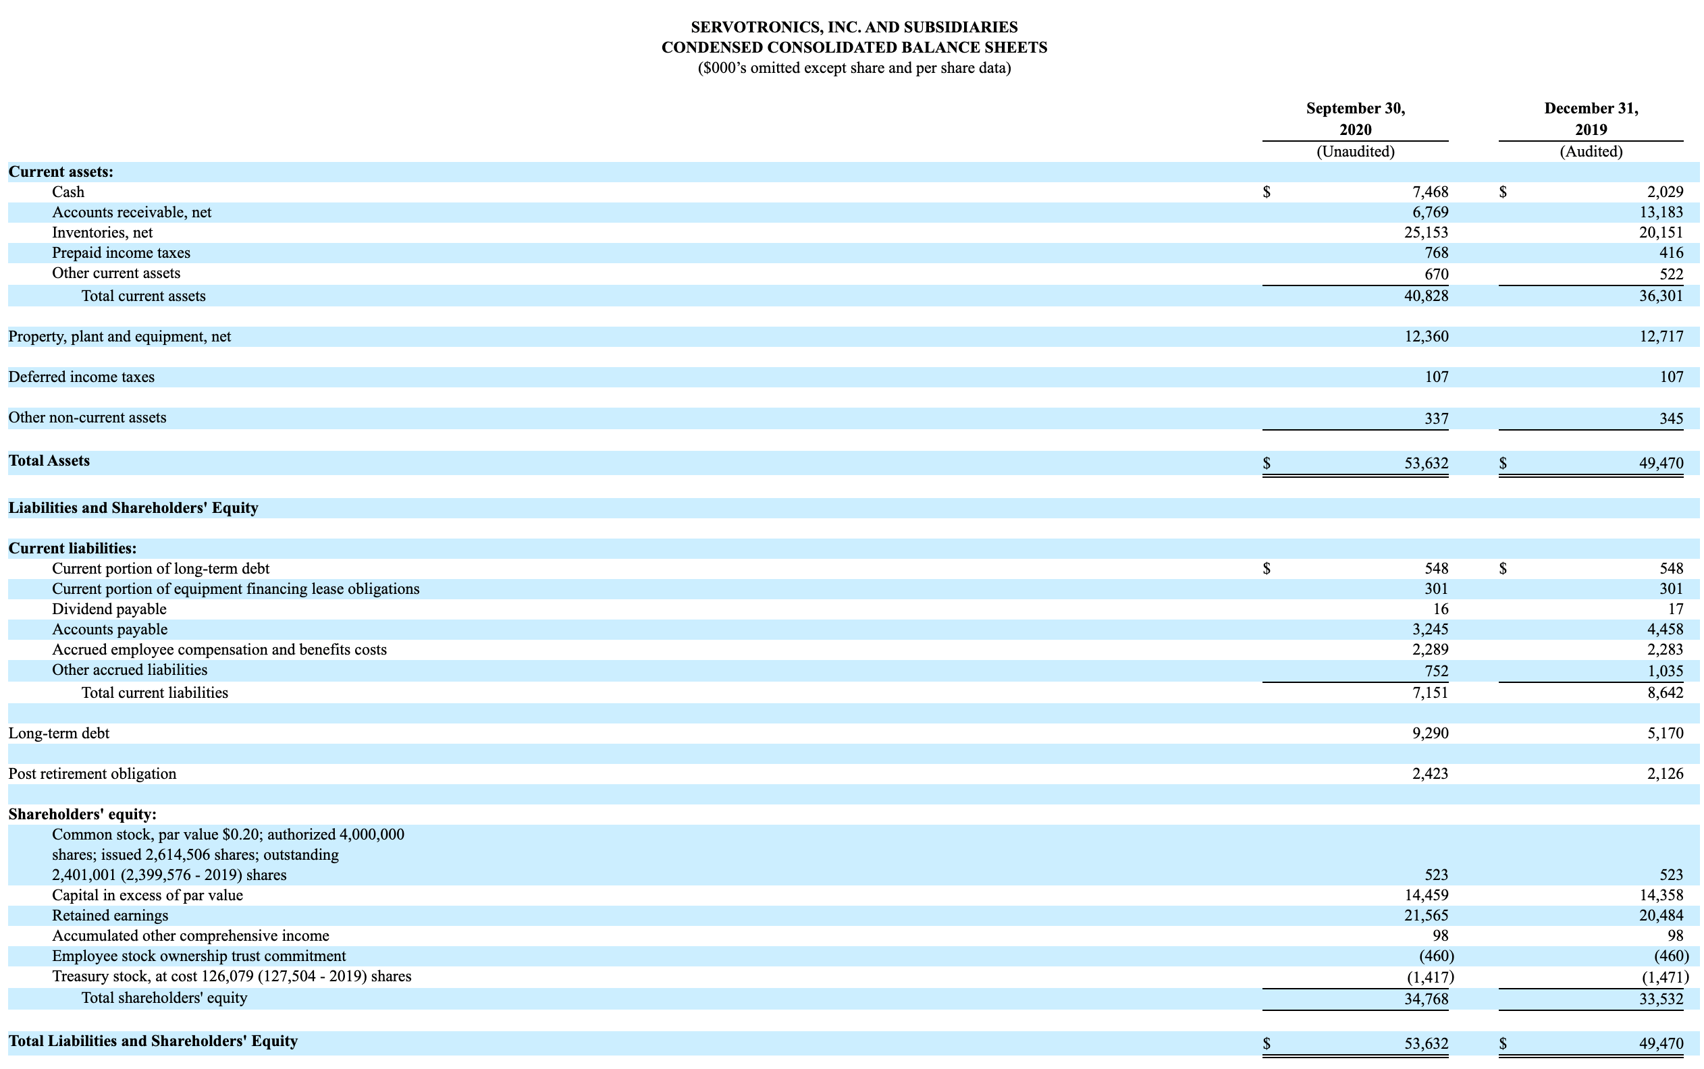The image size is (1704, 1069).
Task: Click 'Other current assets' label
Action: click(116, 273)
